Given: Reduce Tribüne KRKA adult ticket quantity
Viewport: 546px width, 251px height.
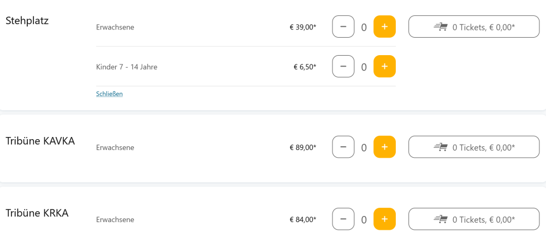Looking at the screenshot, I should coord(343,219).
